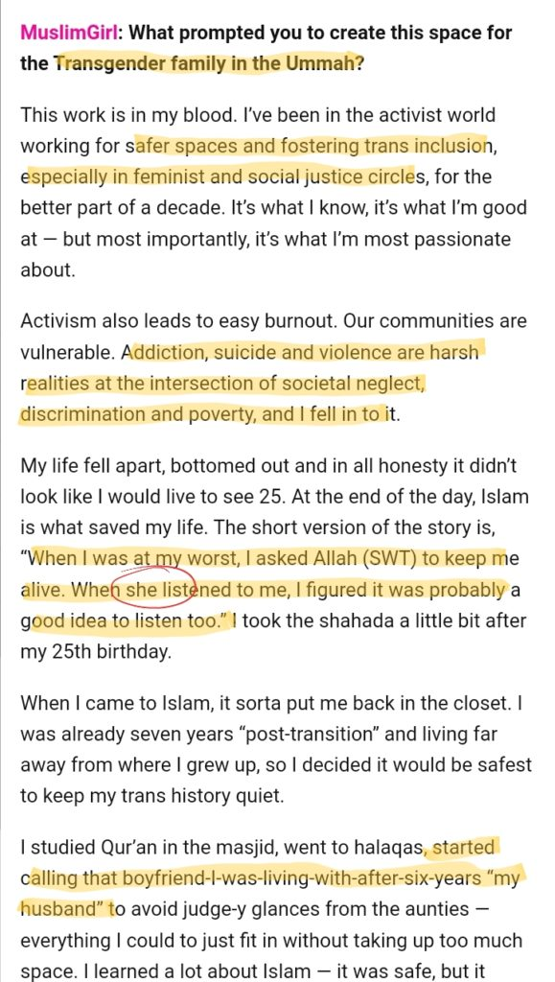The height and width of the screenshot is (982, 555).
Task: Click the pink MuslimGirl name
Action: [x=68, y=33]
